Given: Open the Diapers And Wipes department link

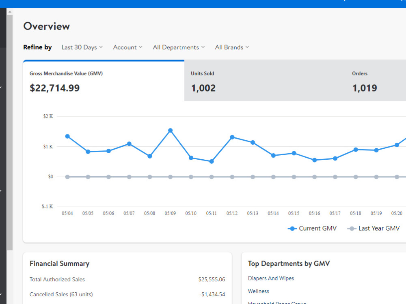Looking at the screenshot, I should pyautogui.click(x=271, y=278).
